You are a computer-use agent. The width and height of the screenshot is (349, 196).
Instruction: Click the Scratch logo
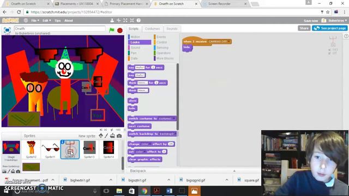(10, 21)
